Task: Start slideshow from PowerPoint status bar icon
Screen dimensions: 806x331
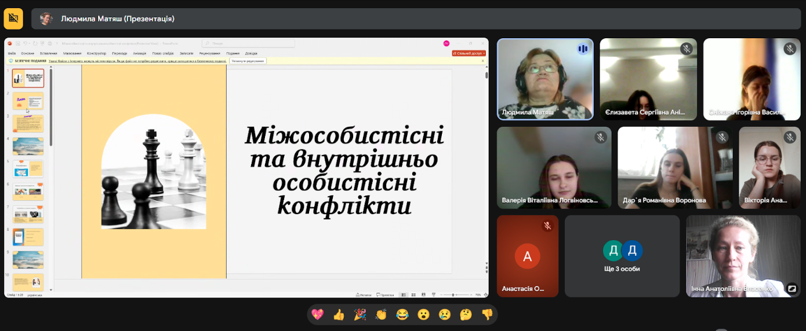Action: [434, 295]
